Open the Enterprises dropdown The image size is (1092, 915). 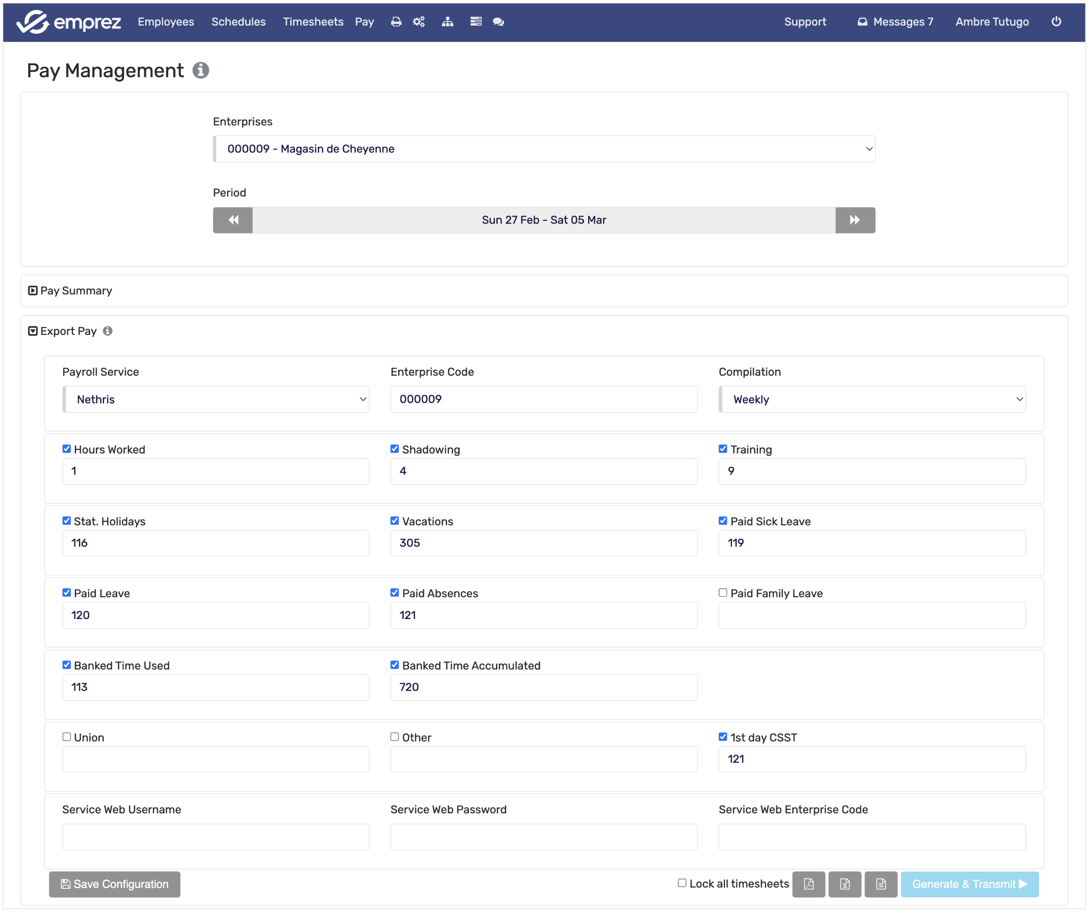point(545,150)
